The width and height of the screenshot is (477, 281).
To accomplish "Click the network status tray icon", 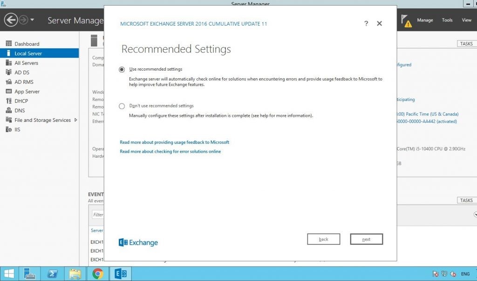I will point(444,274).
